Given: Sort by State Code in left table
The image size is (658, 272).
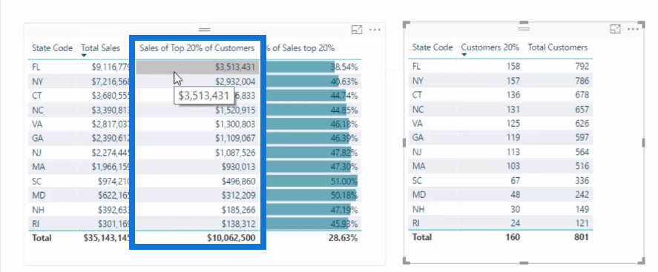Looking at the screenshot, I should tap(52, 48).
